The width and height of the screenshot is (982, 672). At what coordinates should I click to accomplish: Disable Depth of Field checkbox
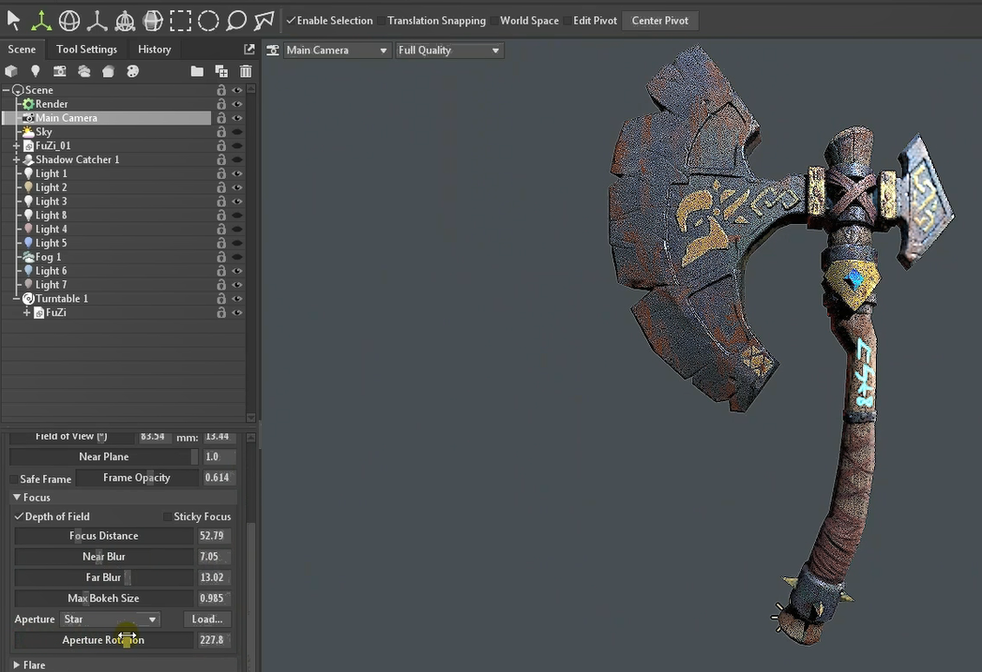tap(19, 516)
